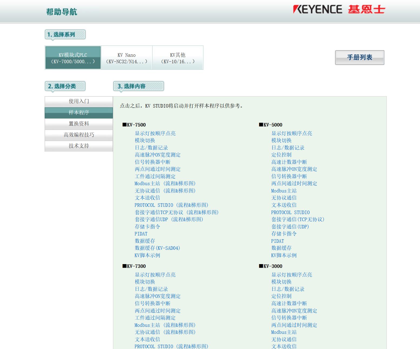Open KV-5000 高速计数器中断 sample
Screen dimensions: 420x349
(289, 162)
